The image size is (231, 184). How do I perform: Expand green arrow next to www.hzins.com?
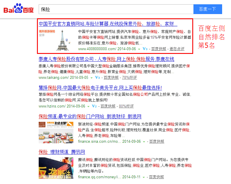[x=89, y=106]
